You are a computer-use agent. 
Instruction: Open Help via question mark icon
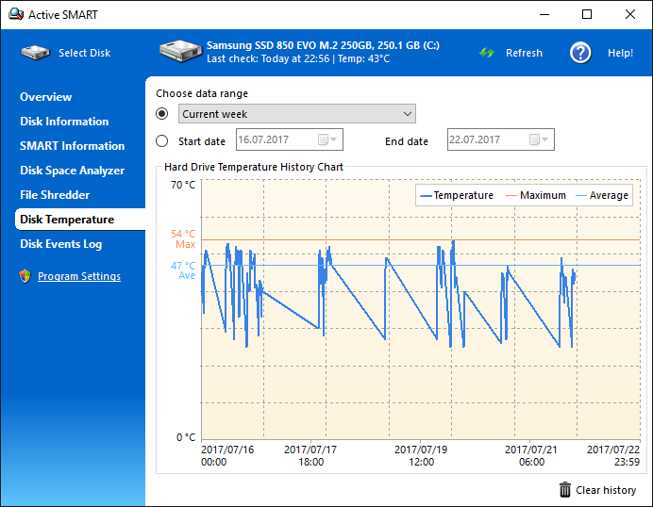pyautogui.click(x=580, y=53)
